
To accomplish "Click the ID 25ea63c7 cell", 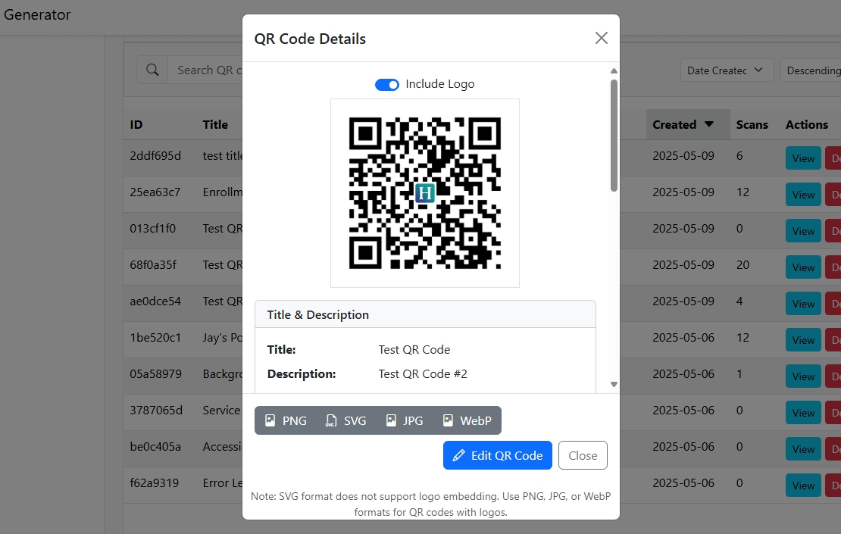I will point(155,192).
